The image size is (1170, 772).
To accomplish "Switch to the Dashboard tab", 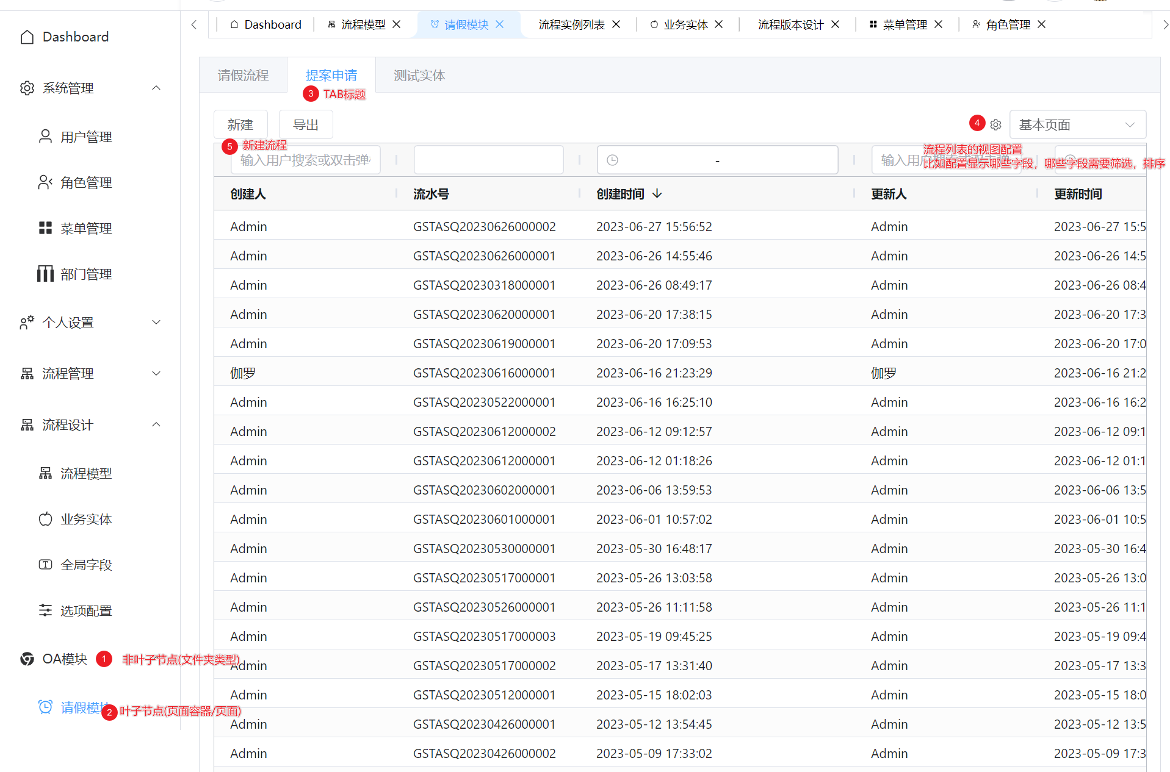I will click(265, 24).
